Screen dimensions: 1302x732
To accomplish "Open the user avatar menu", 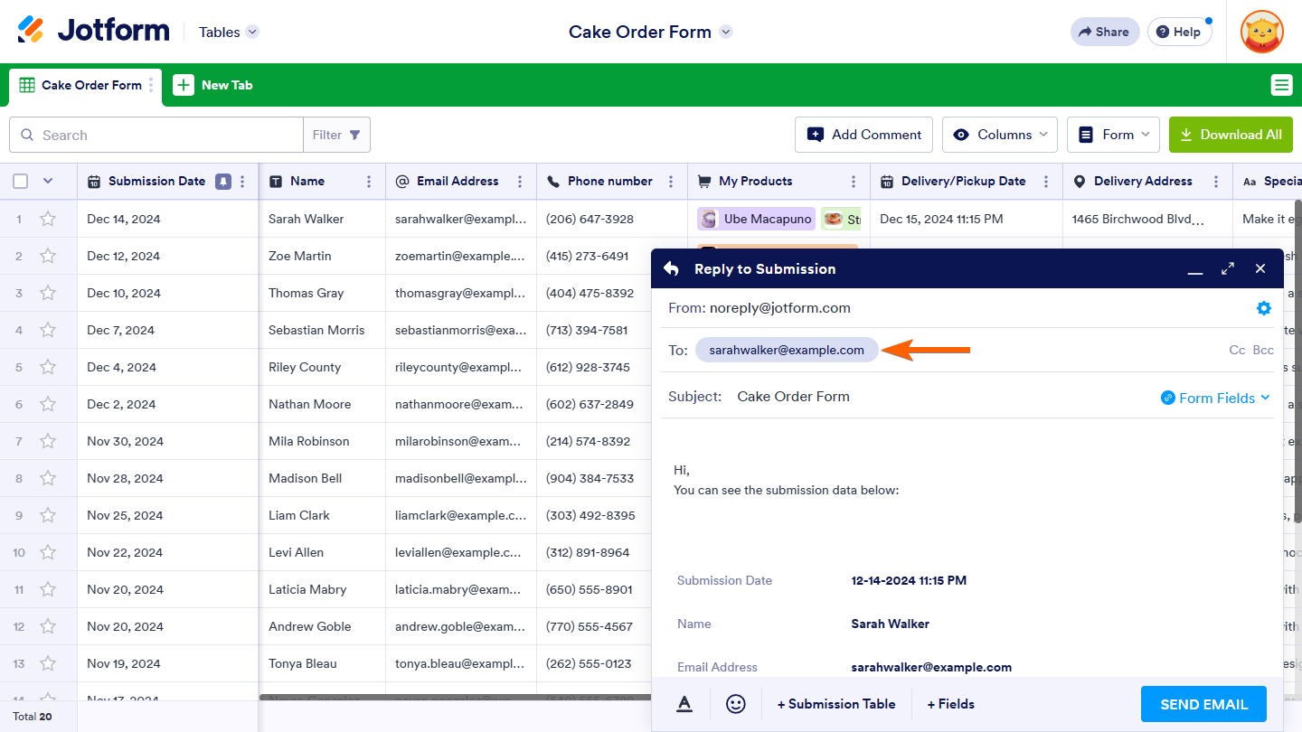I will pos(1262,32).
